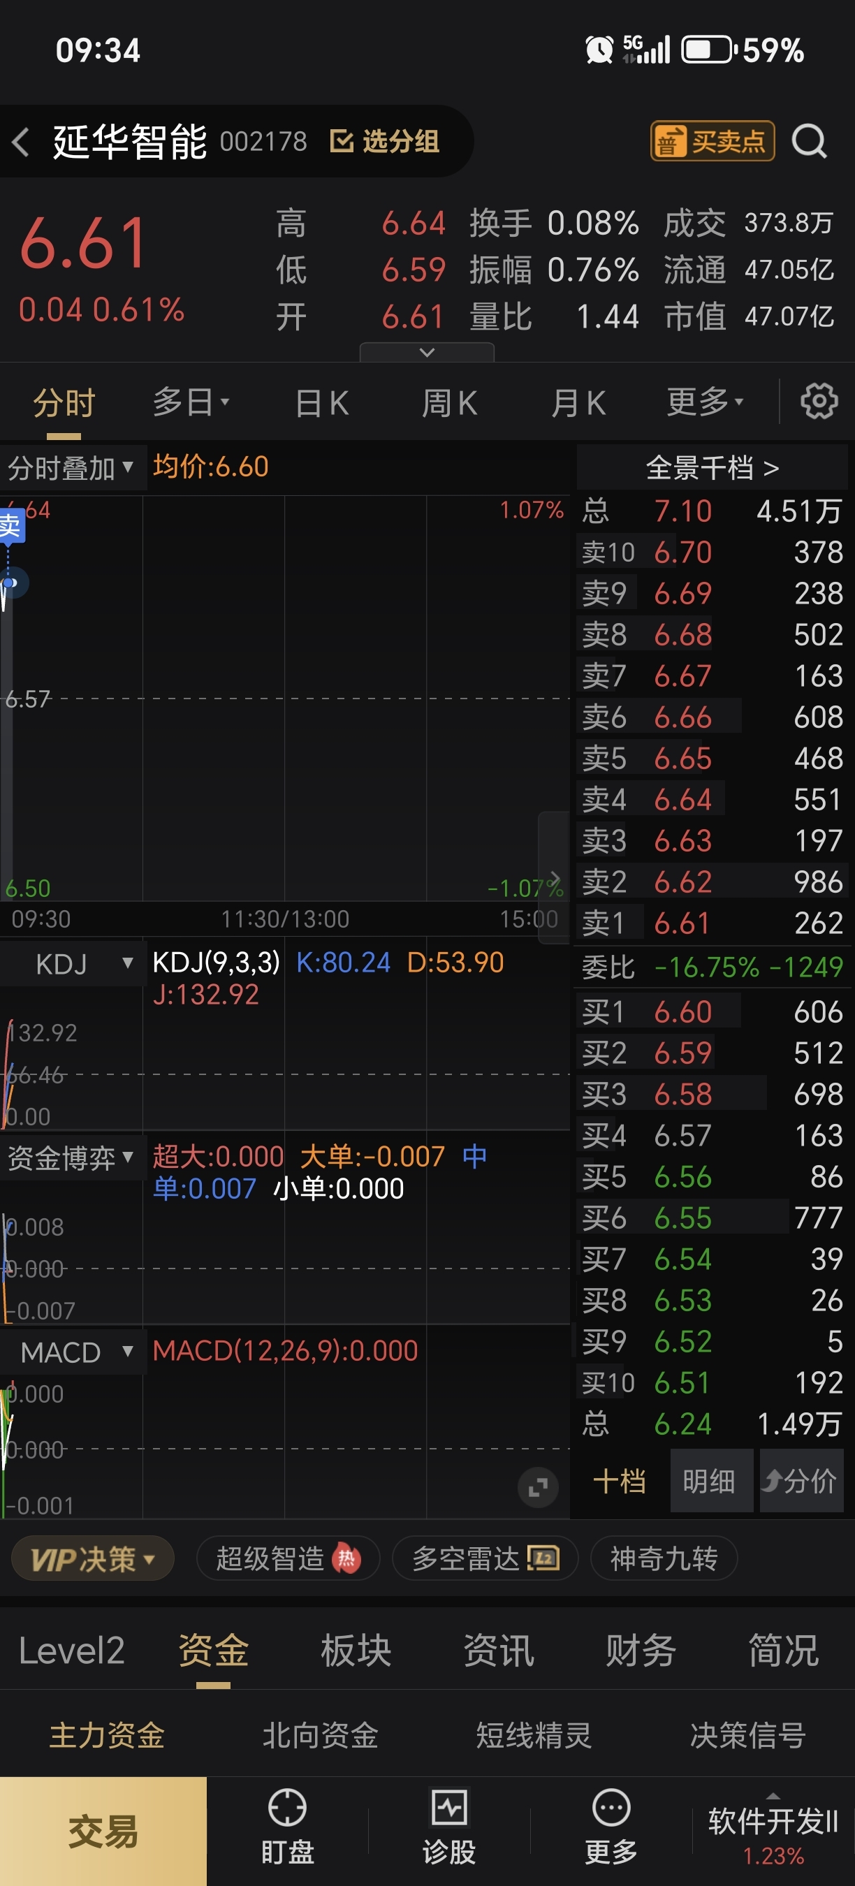Switch to 板块 tab

point(356,1651)
